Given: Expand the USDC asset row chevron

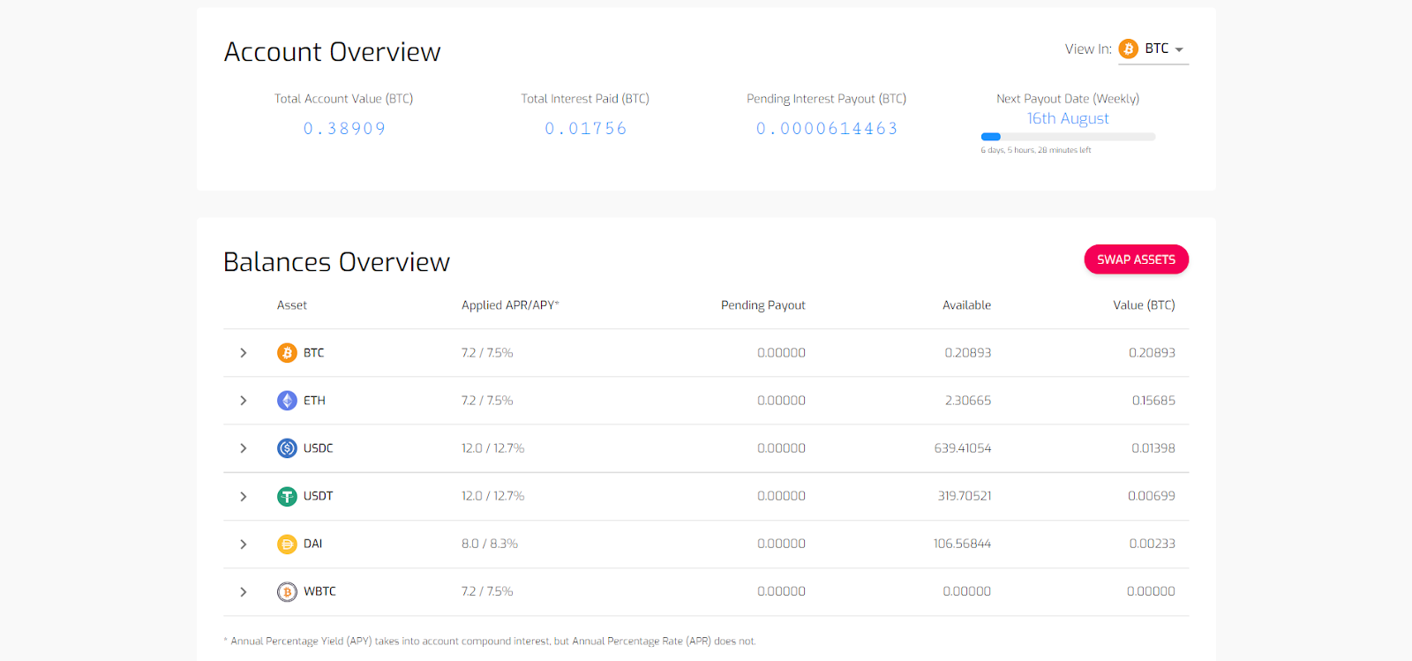Looking at the screenshot, I should coord(244,448).
